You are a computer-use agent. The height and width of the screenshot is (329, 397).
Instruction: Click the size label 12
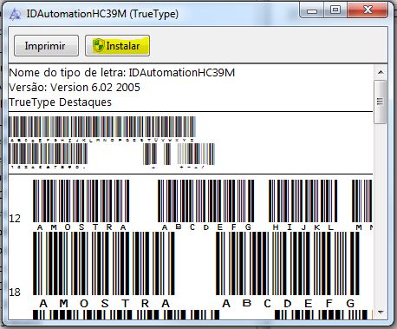coord(15,219)
